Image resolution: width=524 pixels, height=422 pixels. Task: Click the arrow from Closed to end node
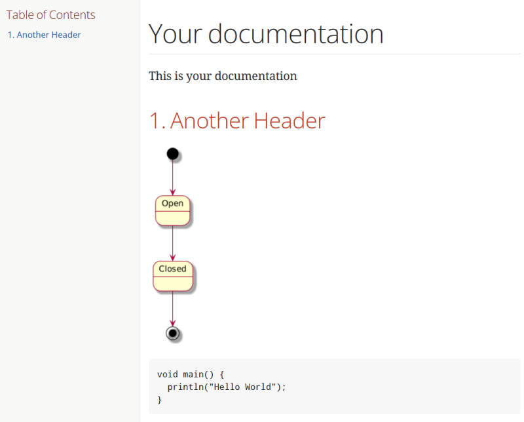tap(172, 308)
